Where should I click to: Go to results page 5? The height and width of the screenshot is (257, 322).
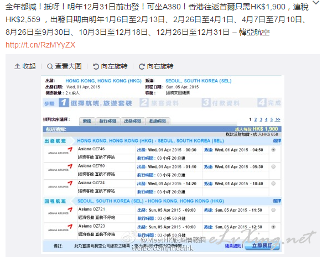tap(272, 119)
